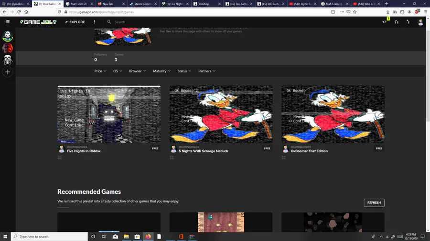The image size is (430, 241).
Task: Expand the OS filter dropdown
Action: pos(118,71)
